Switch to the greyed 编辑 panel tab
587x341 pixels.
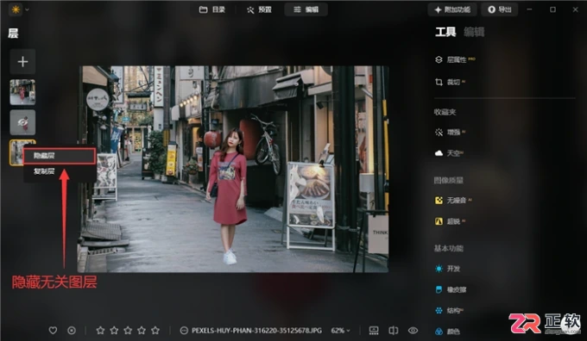(474, 32)
